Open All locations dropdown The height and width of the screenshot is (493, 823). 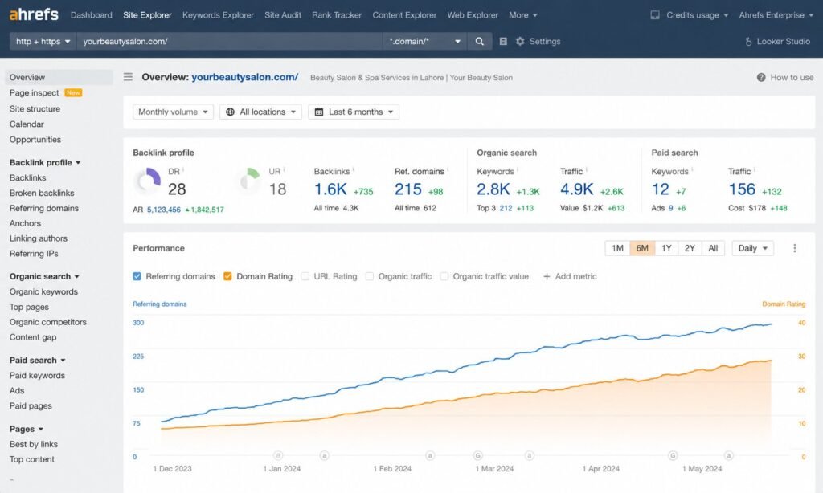coord(261,112)
